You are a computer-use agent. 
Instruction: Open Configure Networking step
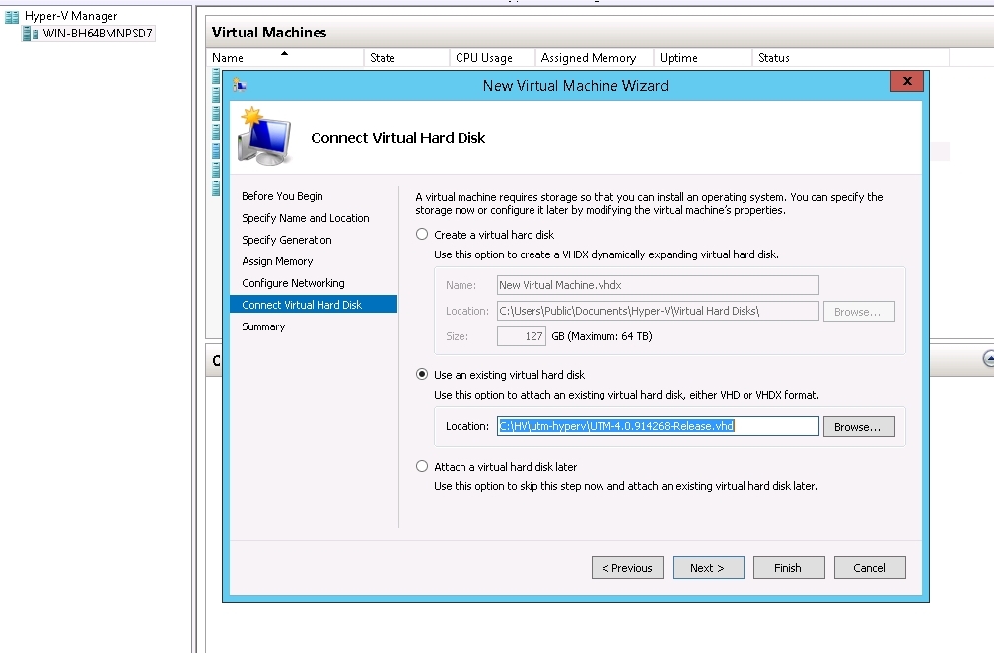click(293, 283)
